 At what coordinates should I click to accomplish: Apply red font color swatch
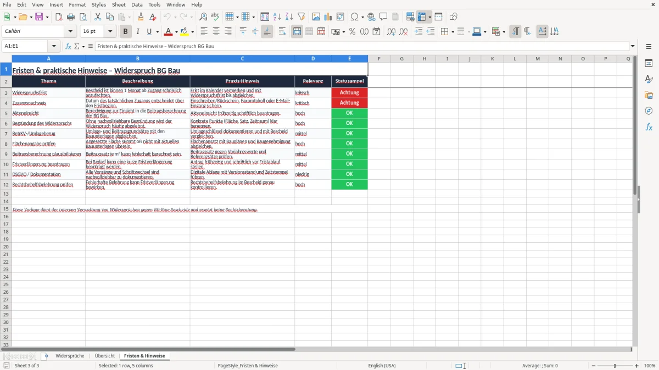click(x=169, y=32)
